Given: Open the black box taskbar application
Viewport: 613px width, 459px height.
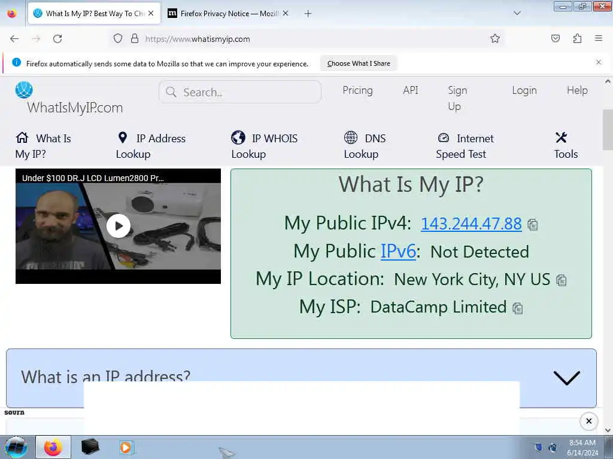Looking at the screenshot, I should tap(90, 447).
